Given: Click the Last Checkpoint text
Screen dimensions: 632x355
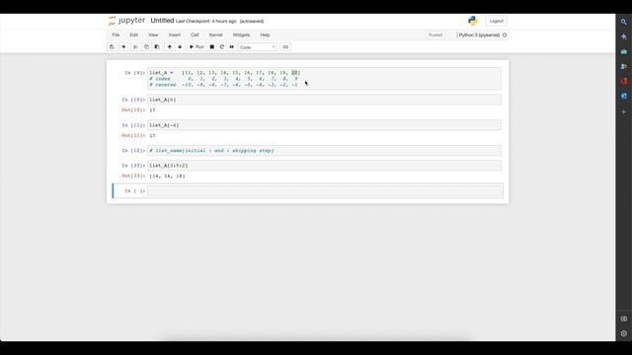Looking at the screenshot, I should [206, 21].
